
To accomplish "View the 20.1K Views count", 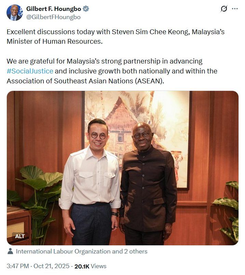I will click(x=91, y=266).
